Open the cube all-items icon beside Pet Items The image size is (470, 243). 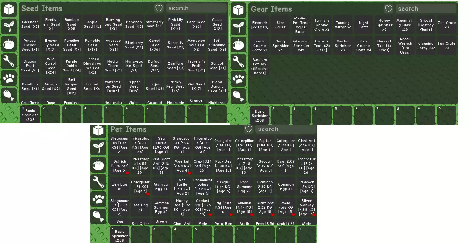click(98, 130)
